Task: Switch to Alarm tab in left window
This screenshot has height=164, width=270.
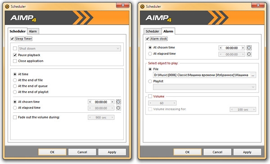Action: pos(33,31)
